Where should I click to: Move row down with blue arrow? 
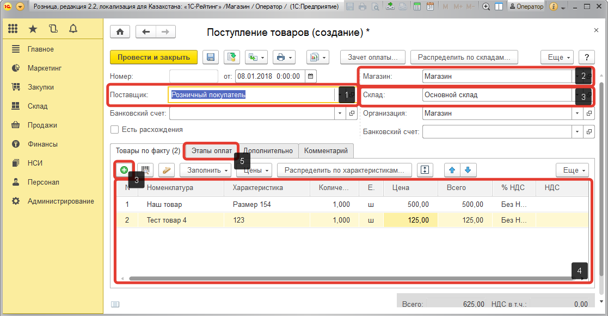pos(468,170)
